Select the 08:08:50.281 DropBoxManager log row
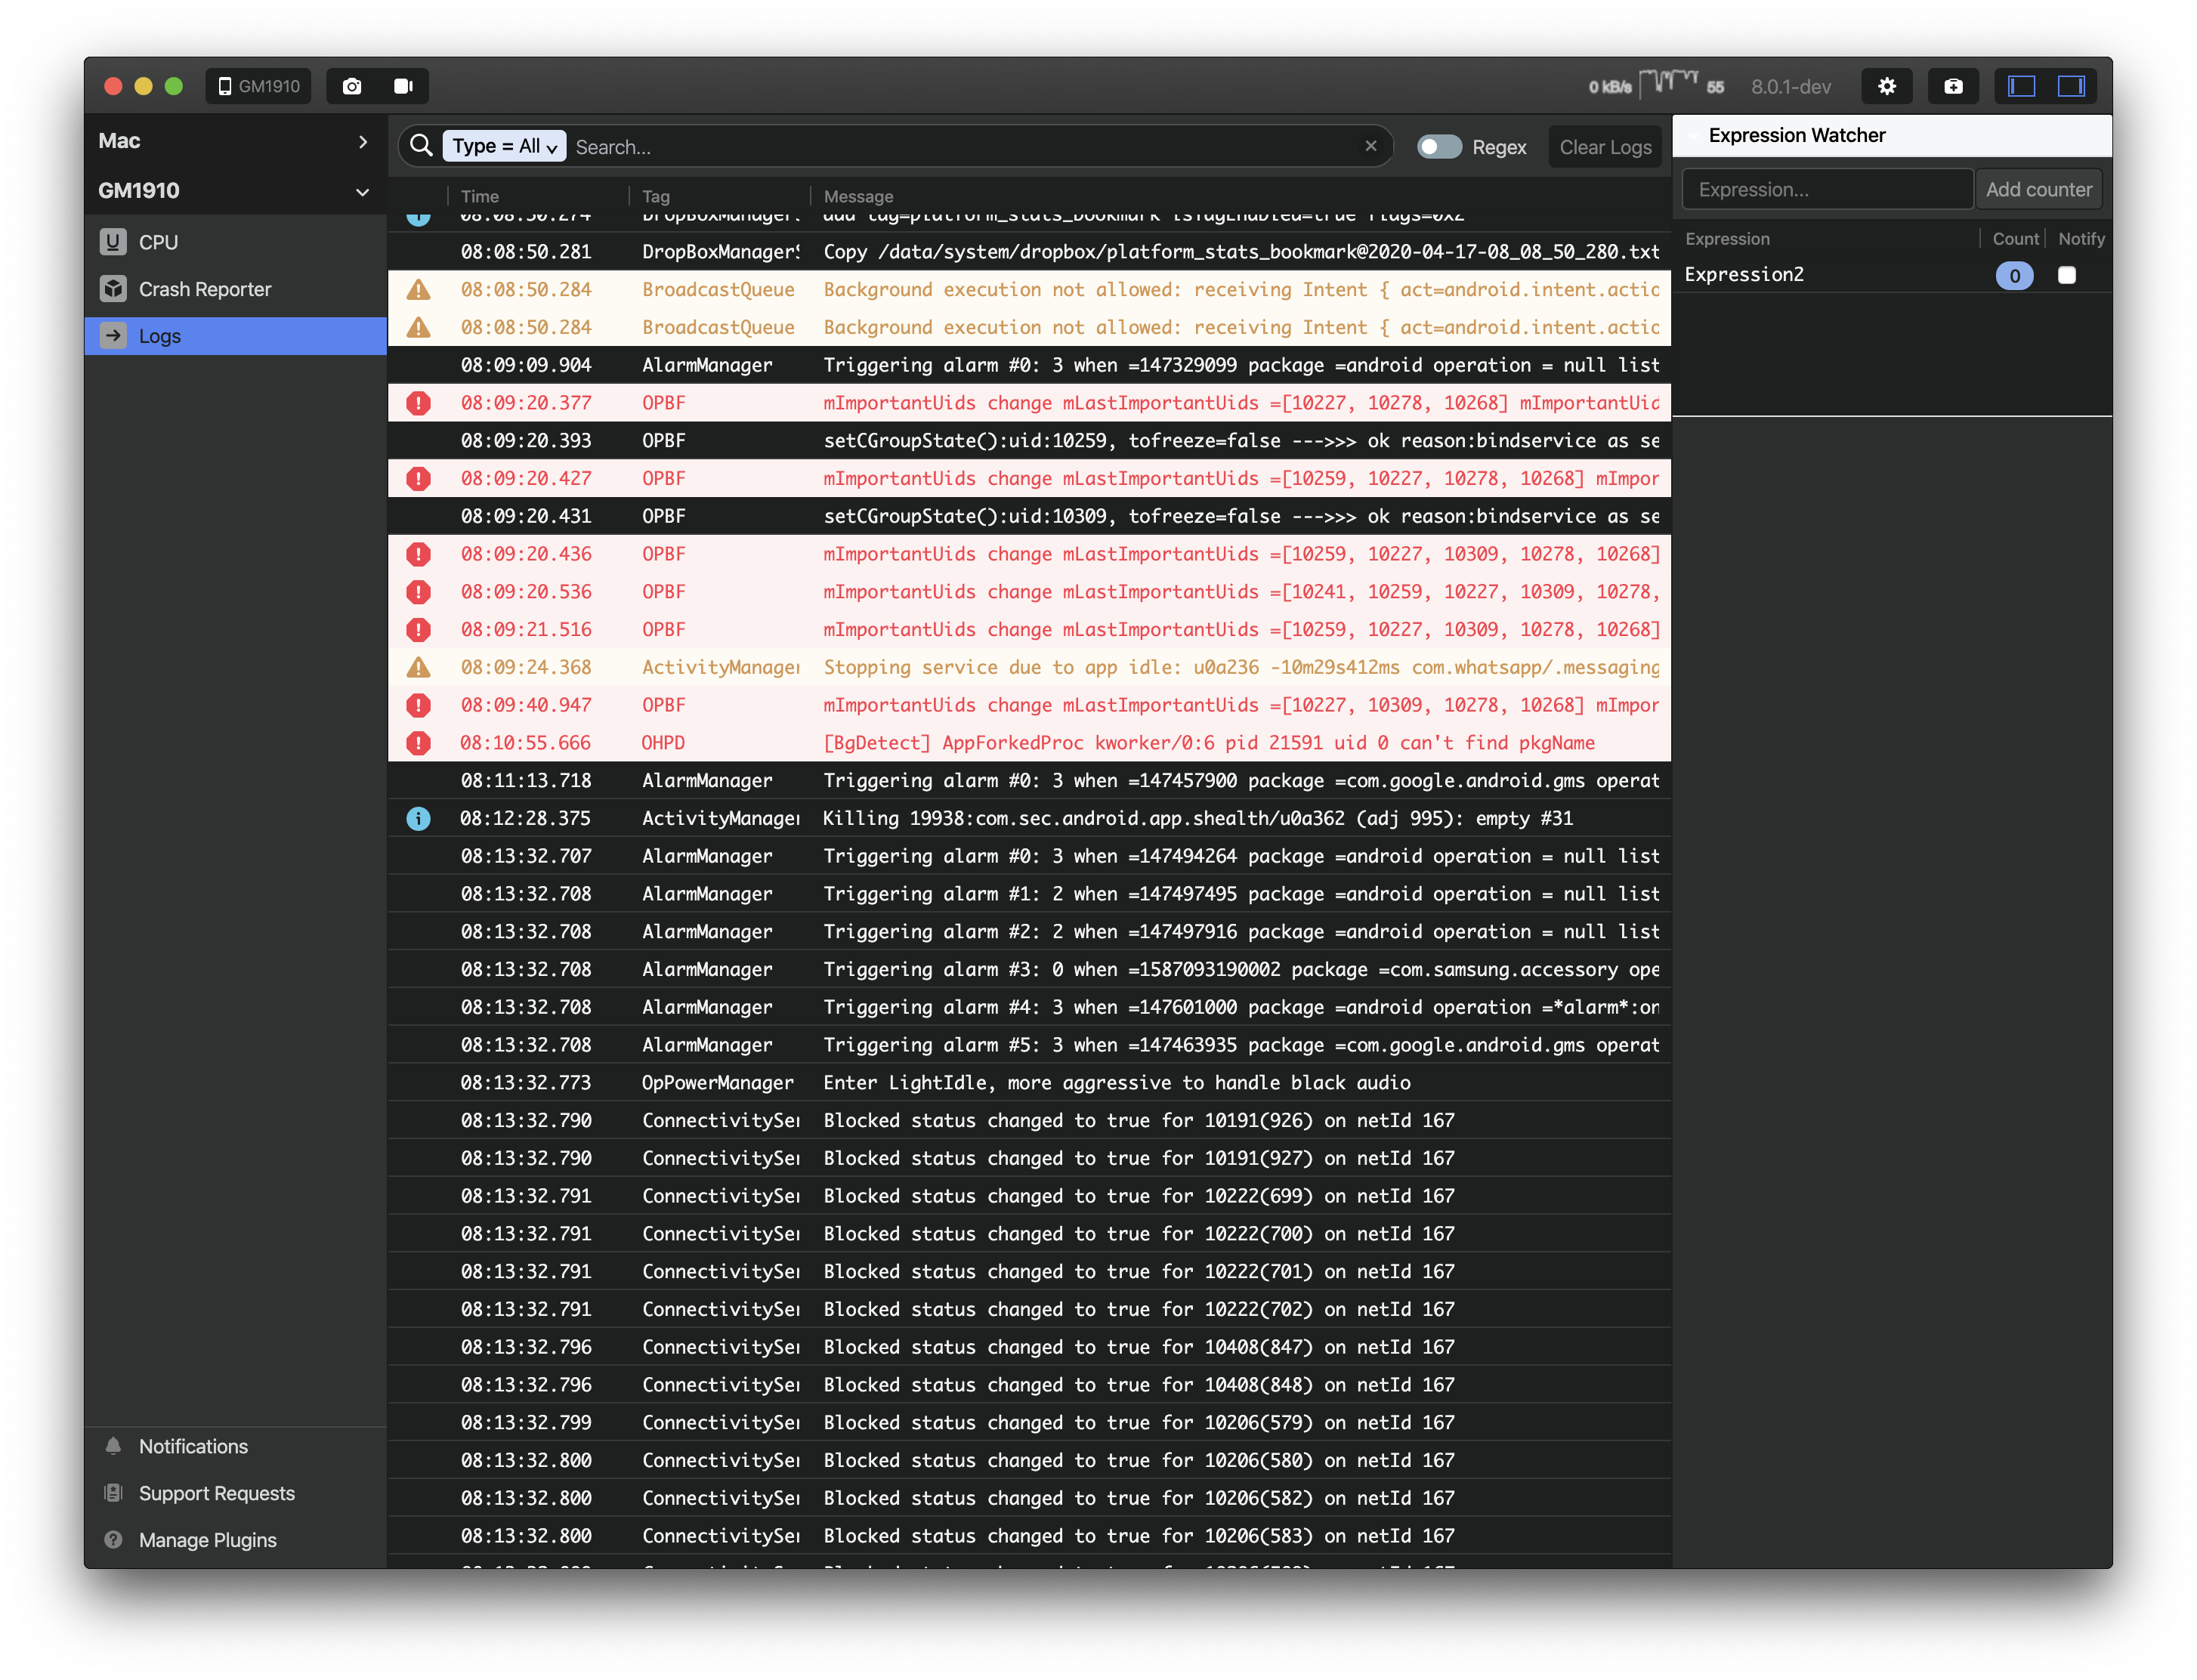Viewport: 2197px width, 1680px height. coord(1029,252)
